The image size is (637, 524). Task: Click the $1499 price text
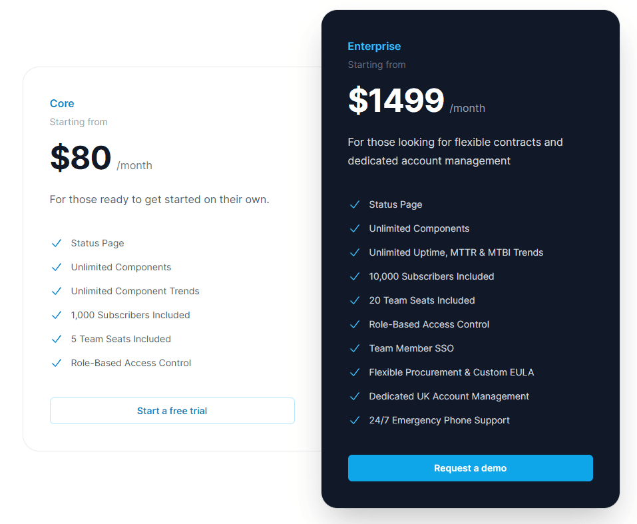pos(396,100)
